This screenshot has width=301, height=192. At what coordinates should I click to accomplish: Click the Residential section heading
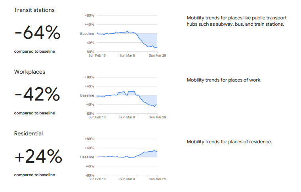(x=29, y=134)
